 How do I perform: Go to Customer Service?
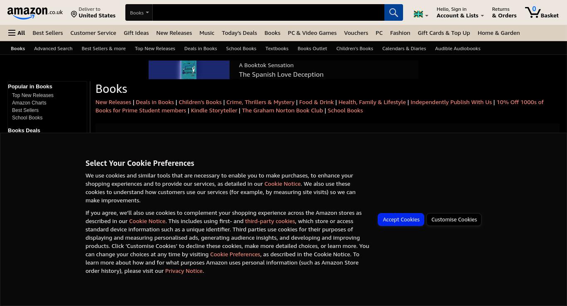[93, 33]
